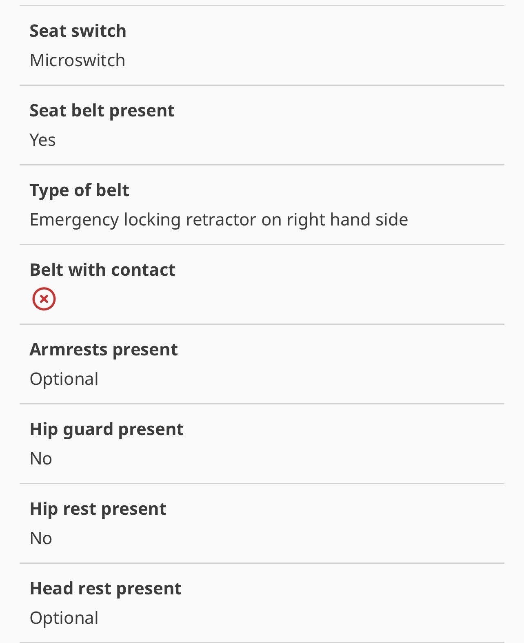
Task: Click Emergency locking retractor on right hand side
Action: 219,220
